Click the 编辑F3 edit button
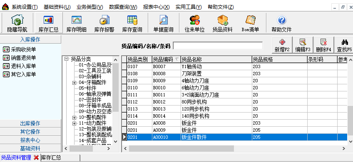Viewport: 353px width, 162px height. tap(303, 45)
